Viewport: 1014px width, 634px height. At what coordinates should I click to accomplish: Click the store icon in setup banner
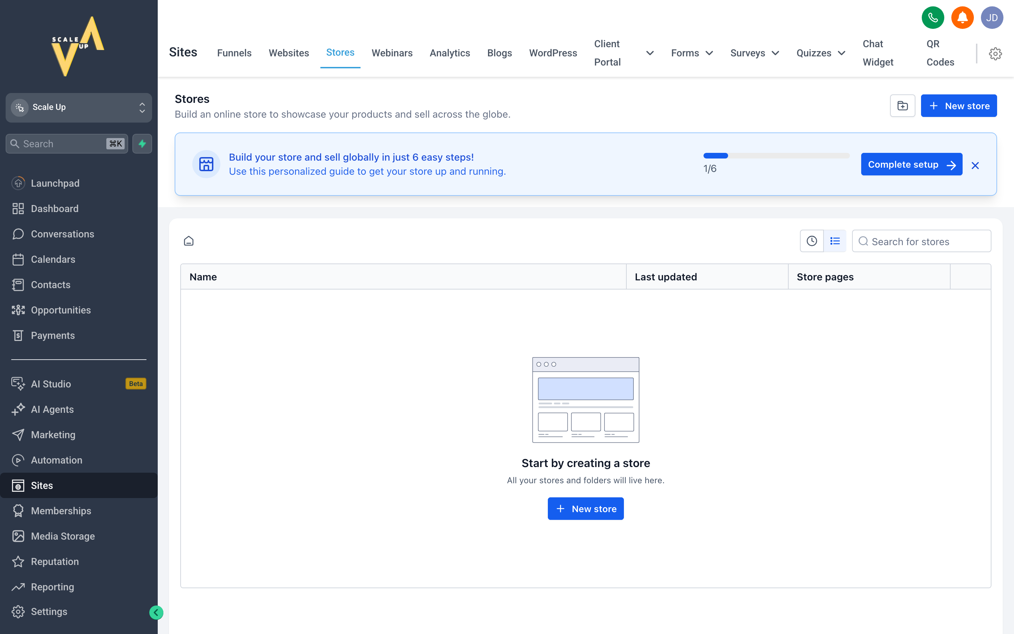pyautogui.click(x=206, y=164)
